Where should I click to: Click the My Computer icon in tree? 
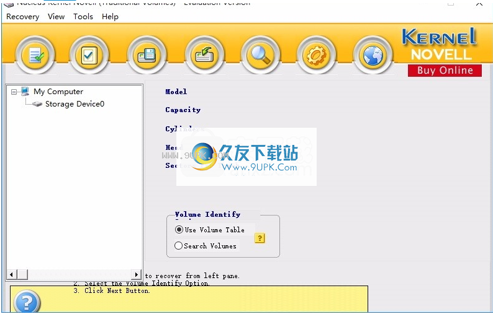(25, 92)
